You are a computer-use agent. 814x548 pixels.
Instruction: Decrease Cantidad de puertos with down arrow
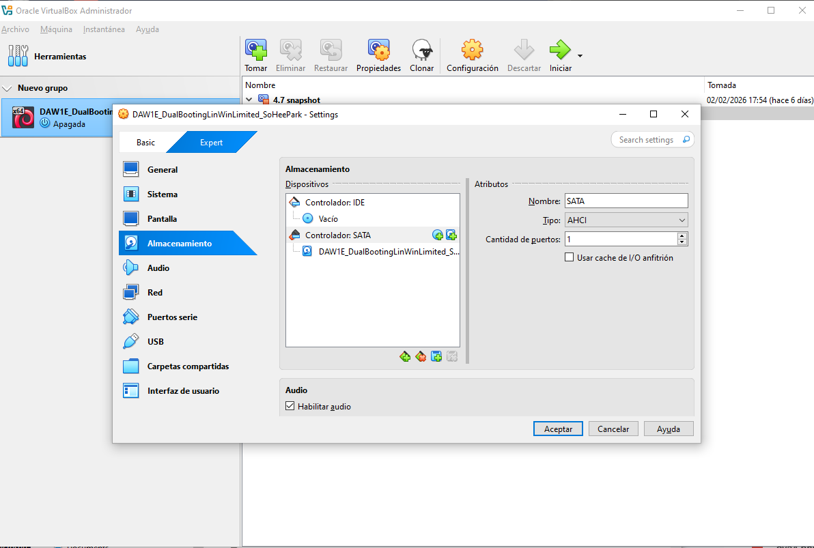tap(682, 242)
